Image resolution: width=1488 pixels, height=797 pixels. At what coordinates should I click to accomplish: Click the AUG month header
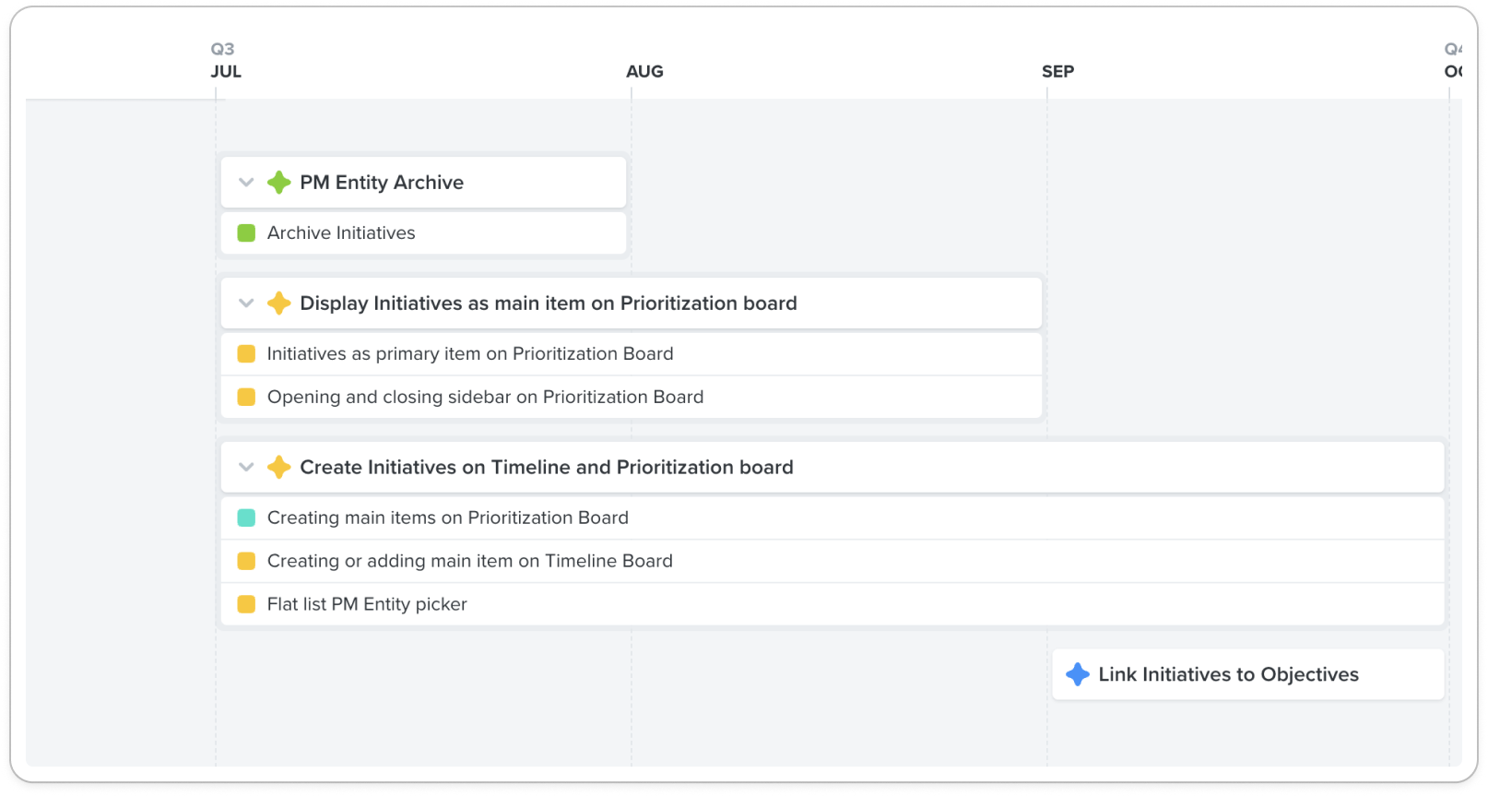click(644, 72)
